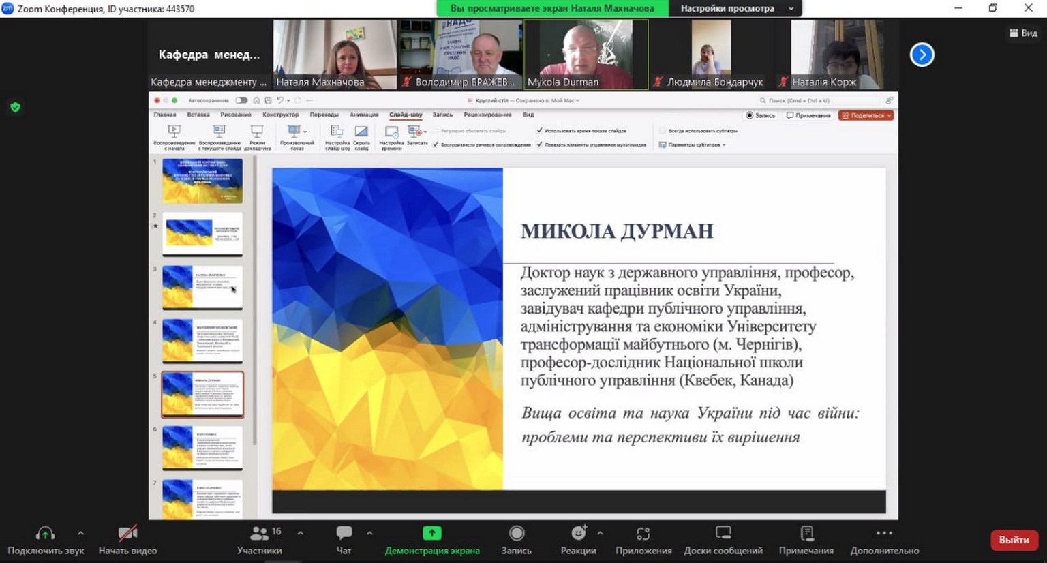1047x563 pixels.
Task: Open the Chat bubble icon
Action: (344, 534)
